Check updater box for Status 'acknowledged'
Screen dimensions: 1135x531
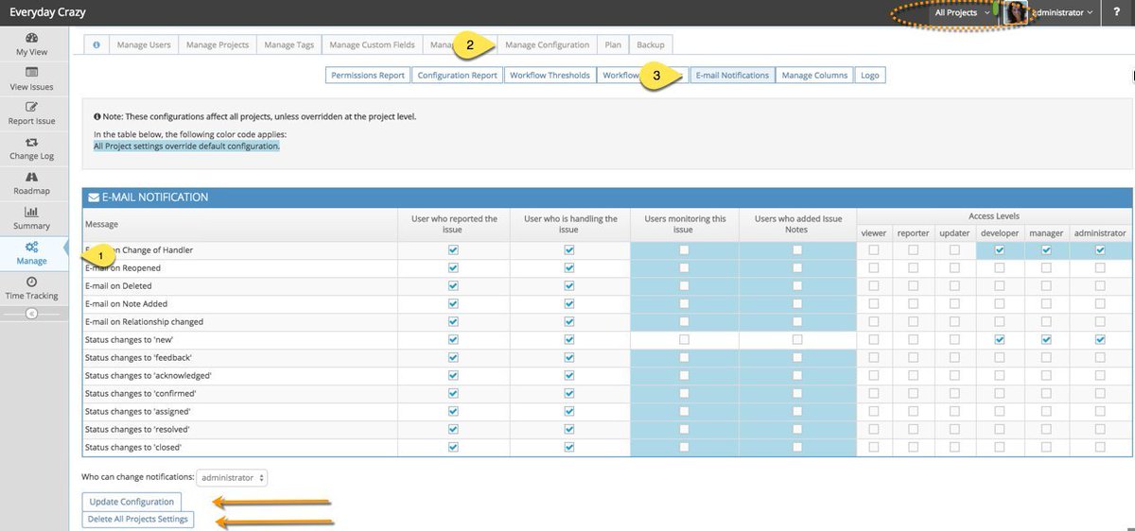point(954,376)
